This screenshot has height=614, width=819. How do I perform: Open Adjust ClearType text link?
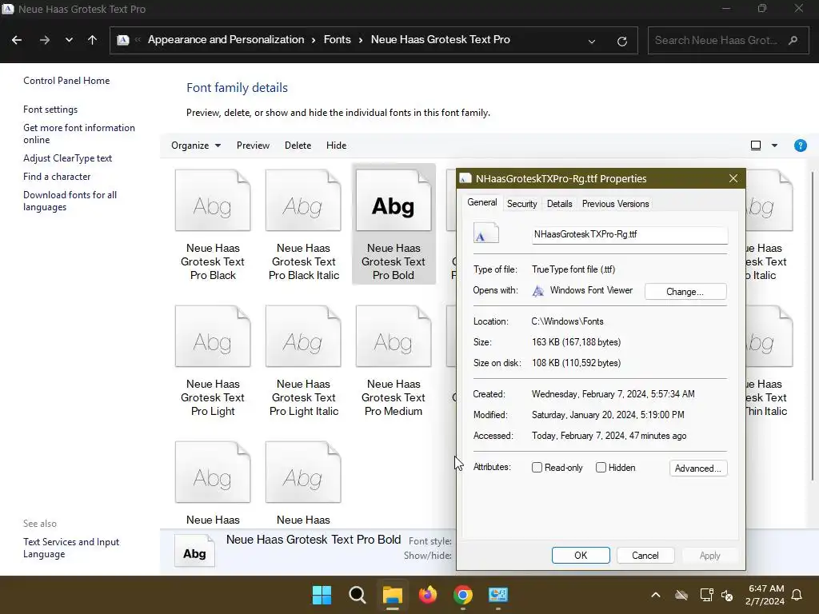pos(67,158)
